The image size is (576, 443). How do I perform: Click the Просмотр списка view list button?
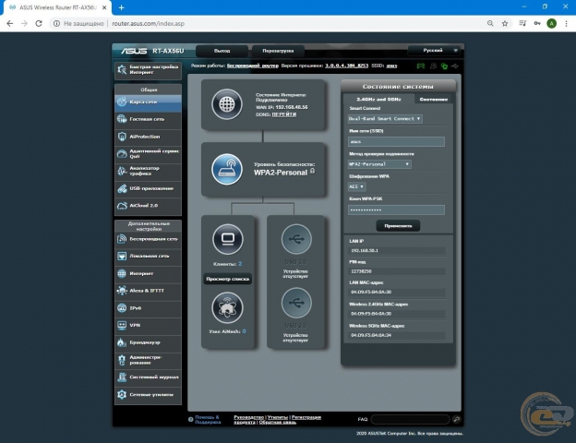(227, 279)
